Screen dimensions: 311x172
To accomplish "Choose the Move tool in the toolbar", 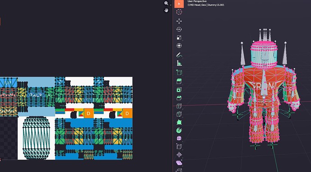I will click(179, 21).
